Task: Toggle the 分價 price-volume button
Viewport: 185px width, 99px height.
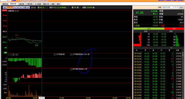Action: coord(24,7)
